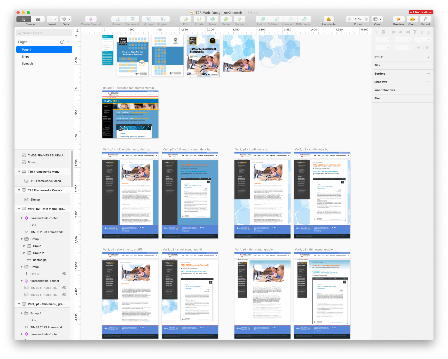Collapse the T19 Frameworks Menu artboard
The width and height of the screenshot is (448, 359).
(19, 172)
